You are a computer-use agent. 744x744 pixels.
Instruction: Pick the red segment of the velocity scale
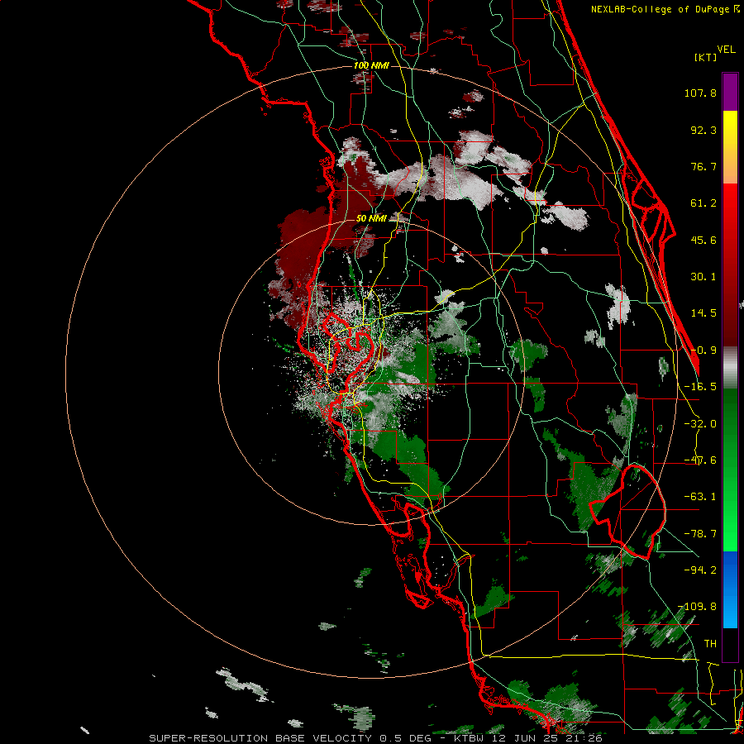coord(730,265)
